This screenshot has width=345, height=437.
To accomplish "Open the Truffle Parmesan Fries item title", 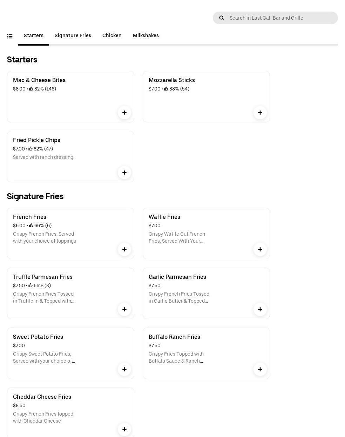I will (43, 277).
